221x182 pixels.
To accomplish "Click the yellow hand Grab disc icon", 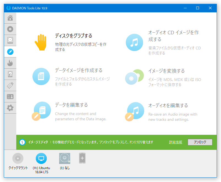I will tap(41, 42).
